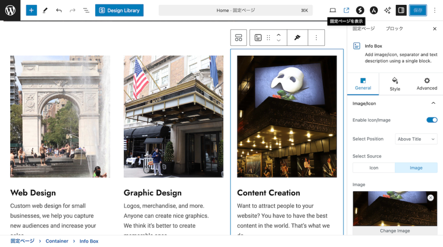Image resolution: width=443 pixels, height=247 pixels.
Task: Click the Change Image button
Action: pos(395,231)
